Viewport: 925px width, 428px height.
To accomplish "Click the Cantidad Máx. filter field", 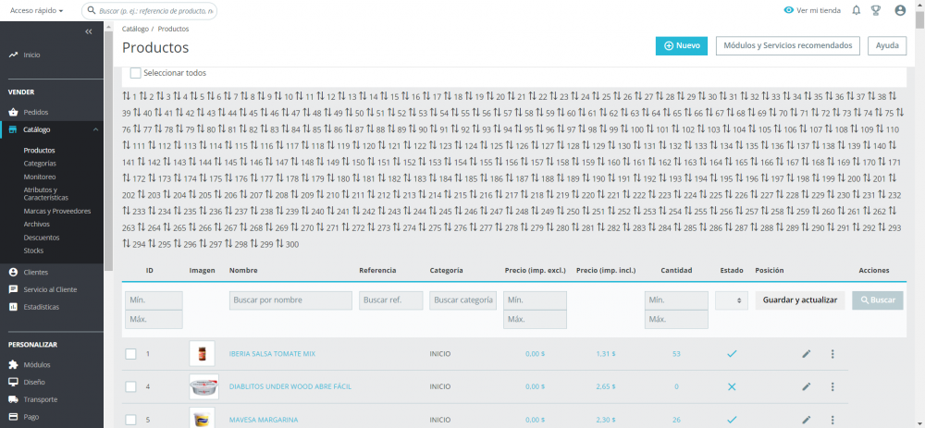I will [x=676, y=319].
